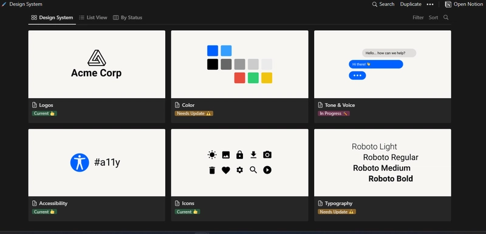Screen dimensions: 486x234
Task: Click the paintbrush icon beside Design System title
Action: pos(4,4)
